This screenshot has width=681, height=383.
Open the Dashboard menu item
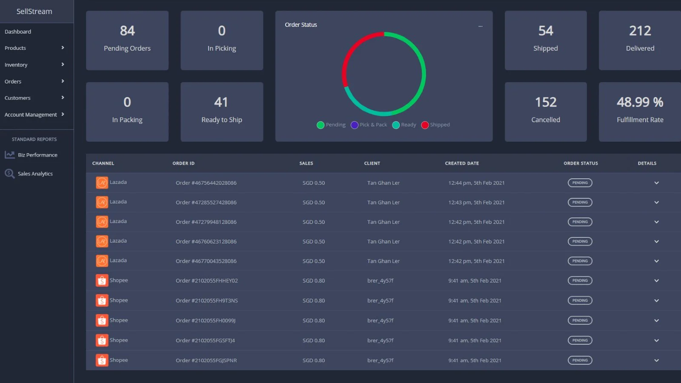[x=18, y=31]
